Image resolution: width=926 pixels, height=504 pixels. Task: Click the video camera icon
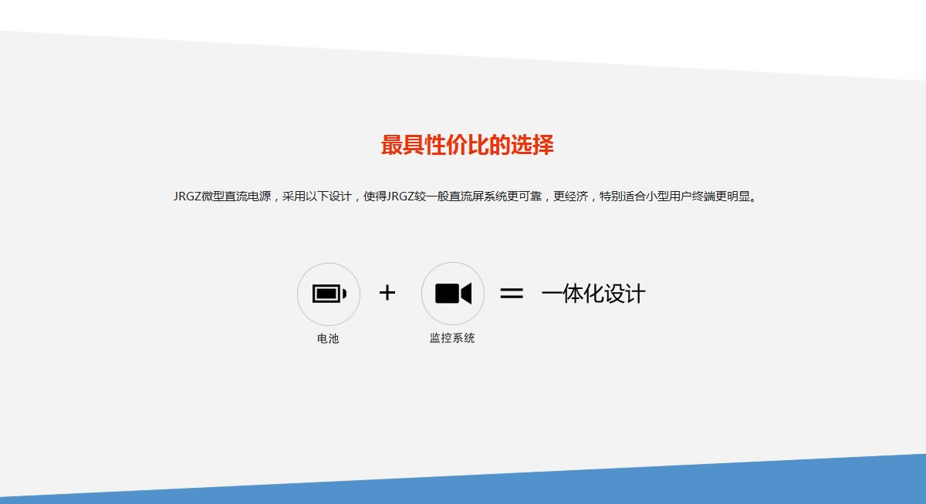(453, 294)
